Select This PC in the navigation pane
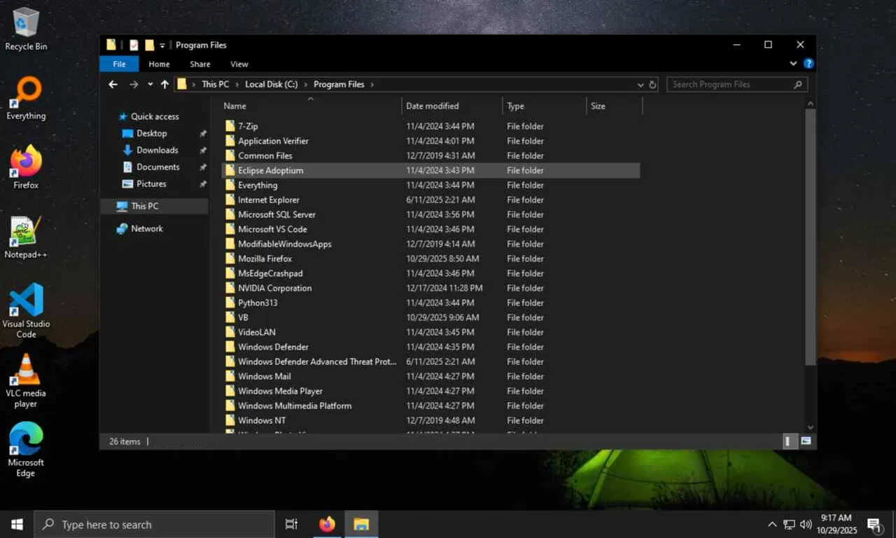Image resolution: width=896 pixels, height=538 pixels. pyautogui.click(x=145, y=206)
